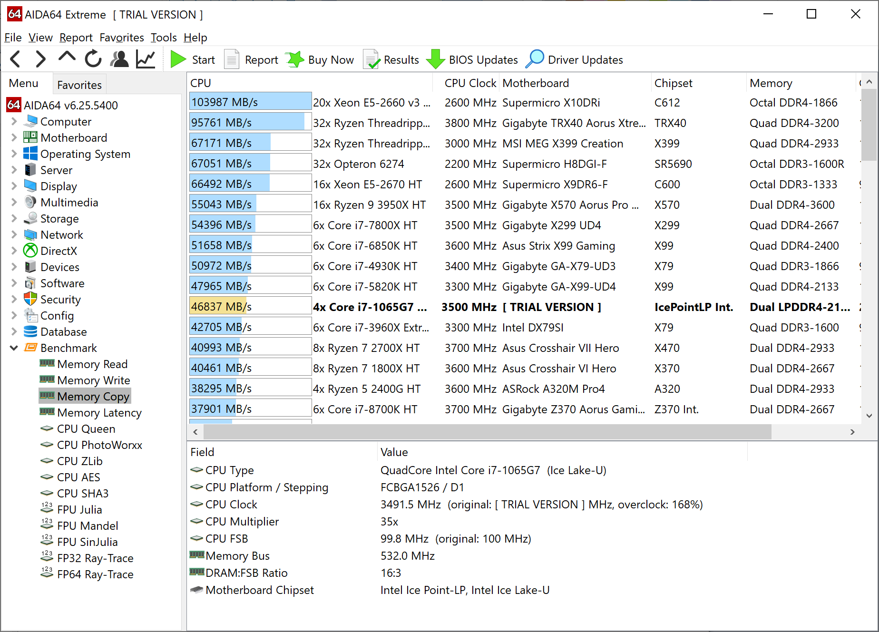Go back with the left arrow
This screenshot has height=632, width=879.
tap(15, 59)
